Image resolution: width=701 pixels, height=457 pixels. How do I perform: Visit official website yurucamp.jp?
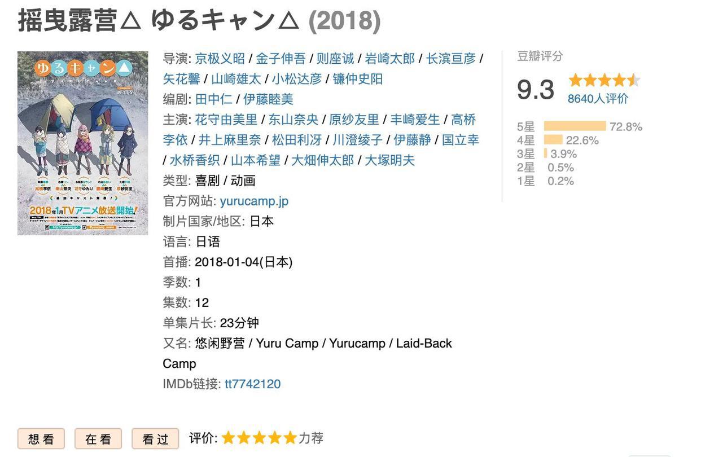pos(254,200)
